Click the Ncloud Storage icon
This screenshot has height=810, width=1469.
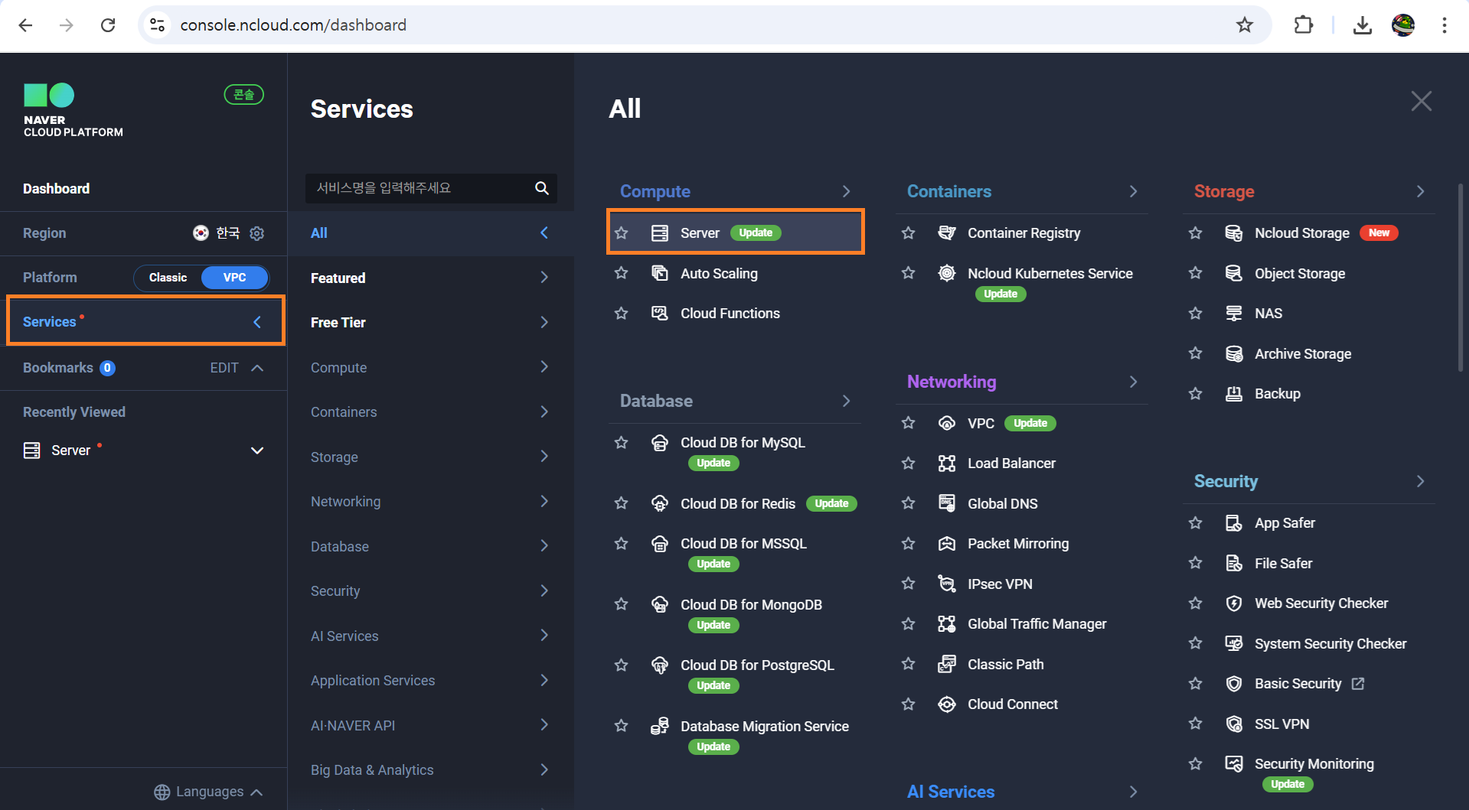[1234, 233]
